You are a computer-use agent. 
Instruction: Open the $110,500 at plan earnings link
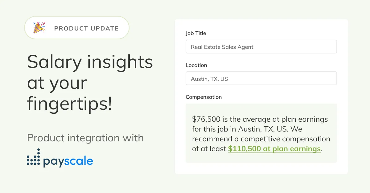(274, 149)
